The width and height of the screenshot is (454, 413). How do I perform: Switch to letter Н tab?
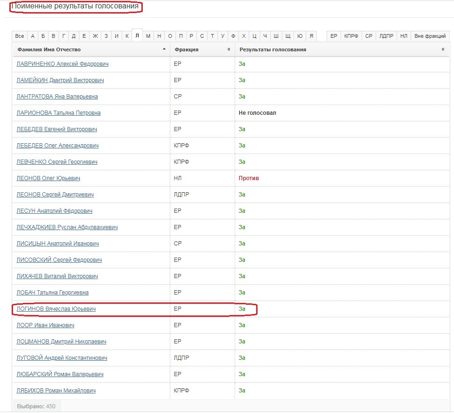pyautogui.click(x=159, y=36)
